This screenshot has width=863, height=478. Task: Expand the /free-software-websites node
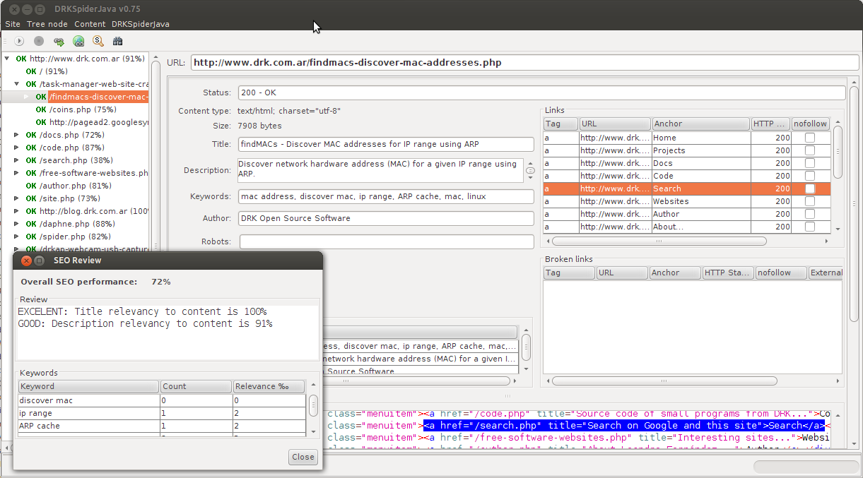tap(17, 173)
